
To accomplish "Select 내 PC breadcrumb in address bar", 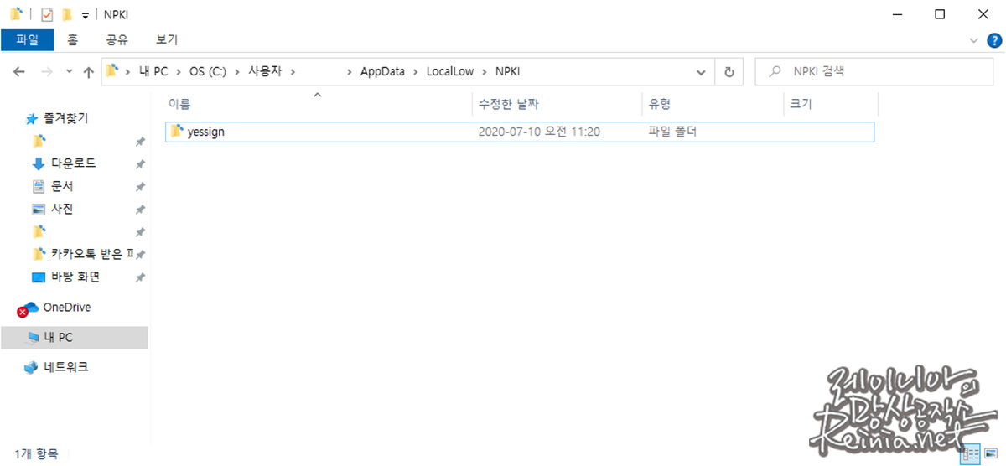I will [x=153, y=72].
